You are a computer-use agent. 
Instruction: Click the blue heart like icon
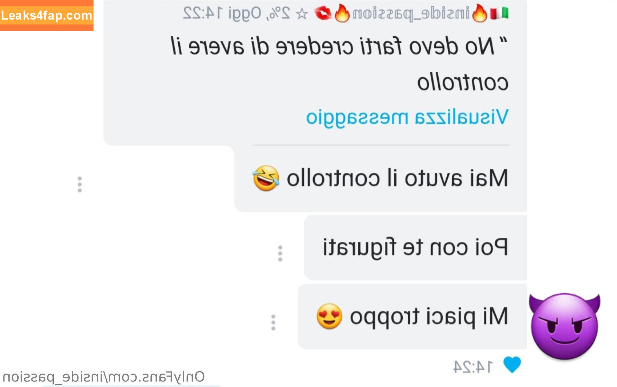point(512,365)
